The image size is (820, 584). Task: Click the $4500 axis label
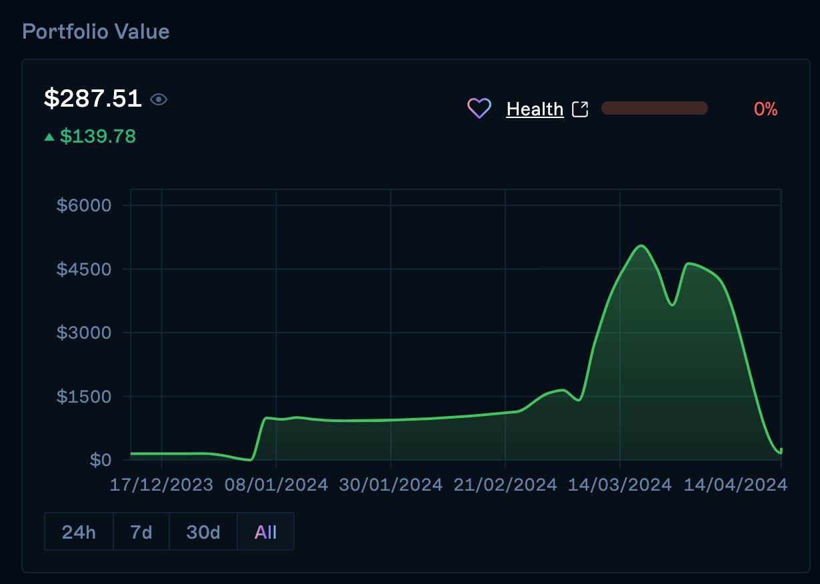(x=83, y=269)
